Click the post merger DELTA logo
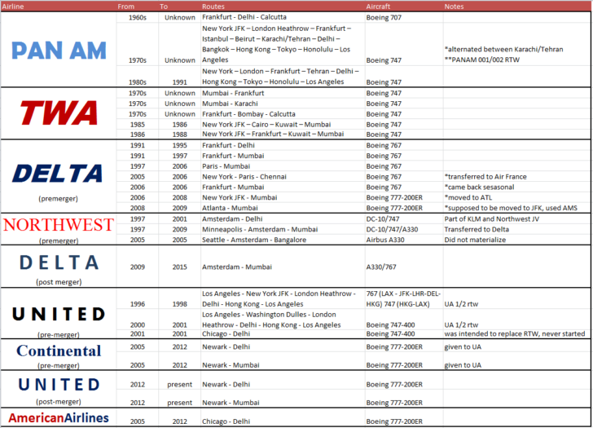Viewport: 593px width, 428px height. coord(59,263)
